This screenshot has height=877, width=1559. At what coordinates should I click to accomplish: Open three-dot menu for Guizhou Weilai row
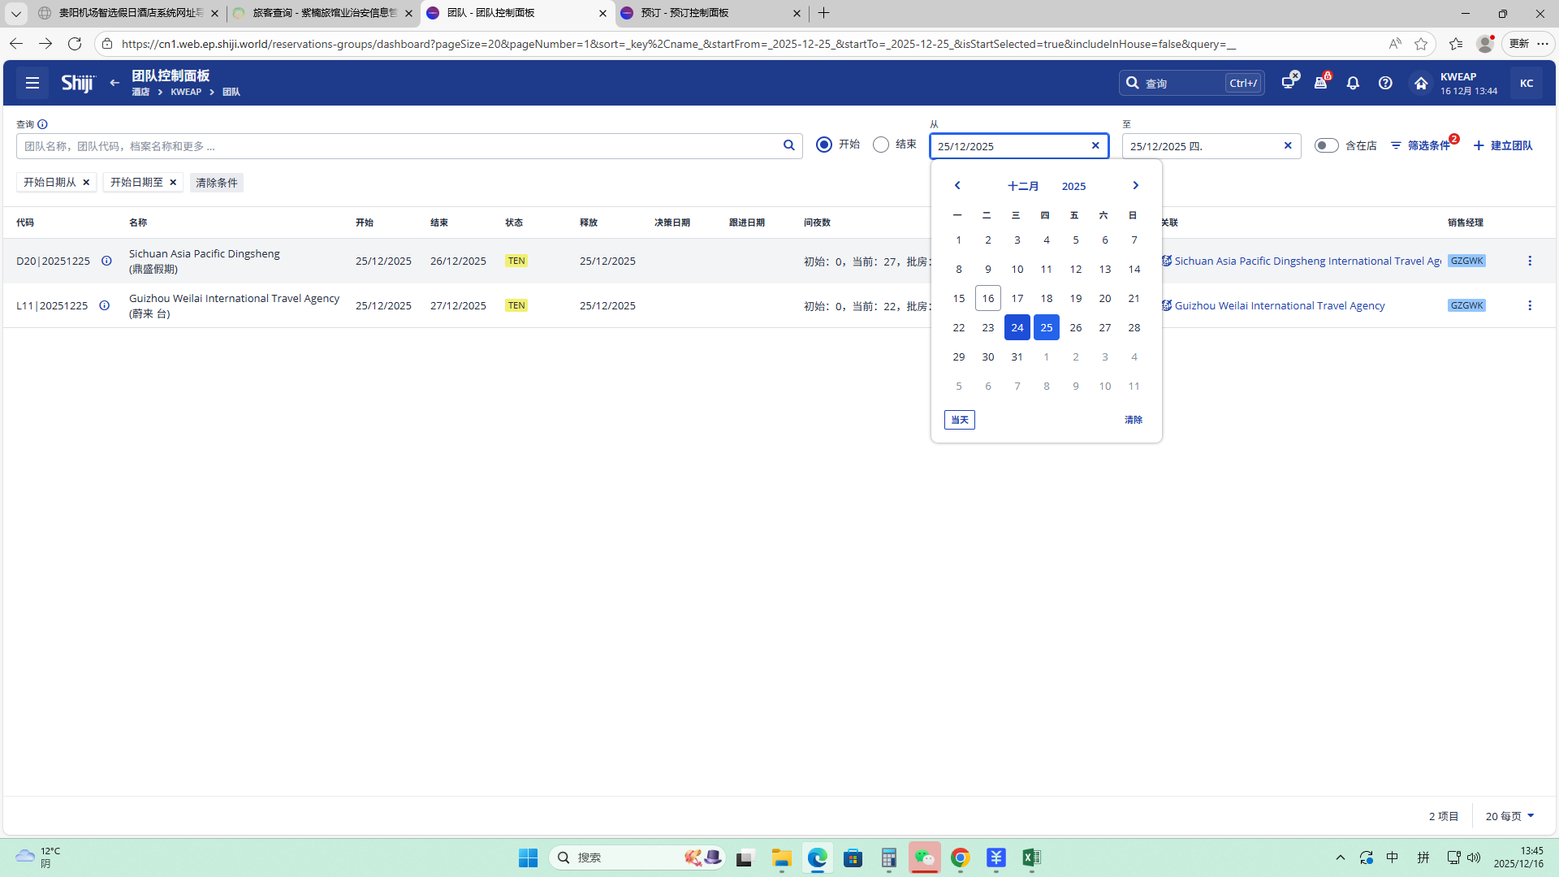point(1530,305)
